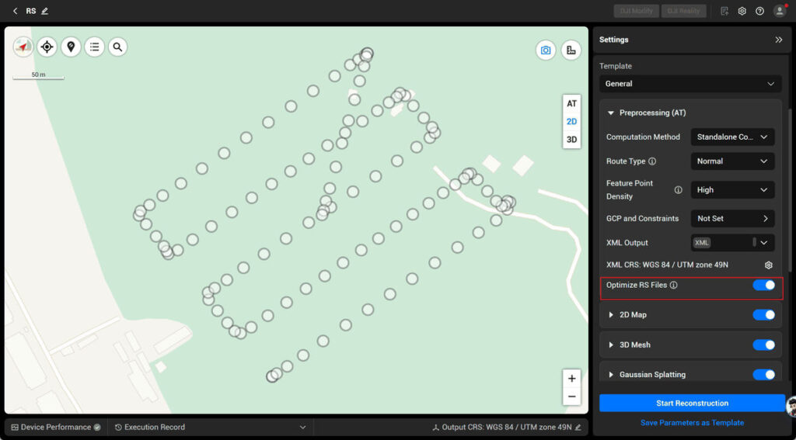
Task: Expand the Gaussian Splatting section
Action: pyautogui.click(x=611, y=375)
